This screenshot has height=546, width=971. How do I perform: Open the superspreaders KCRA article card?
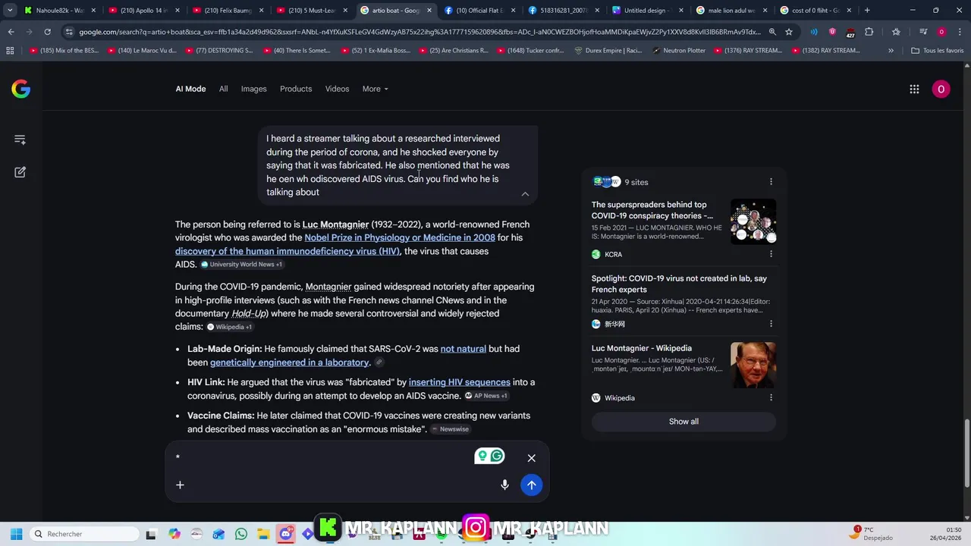[x=683, y=229]
